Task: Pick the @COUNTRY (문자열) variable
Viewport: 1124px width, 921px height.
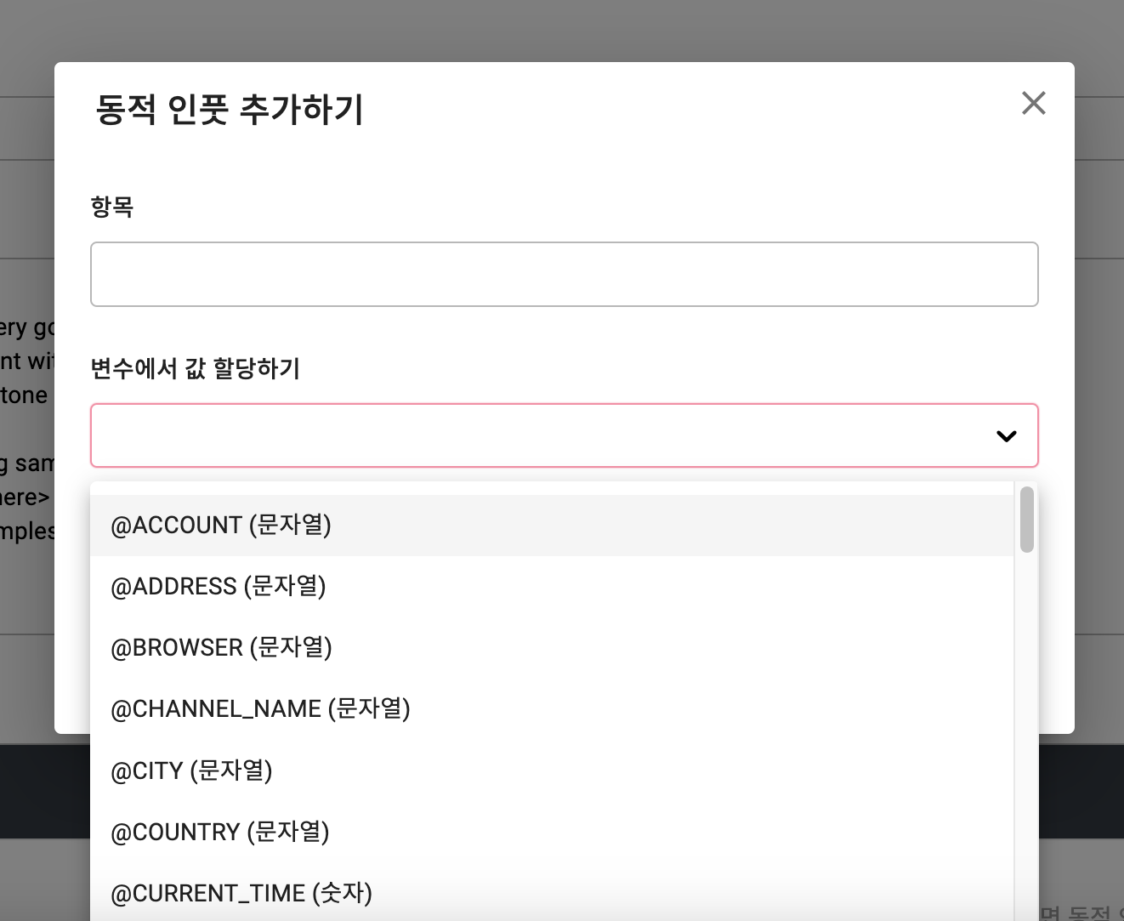Action: pos(220,832)
